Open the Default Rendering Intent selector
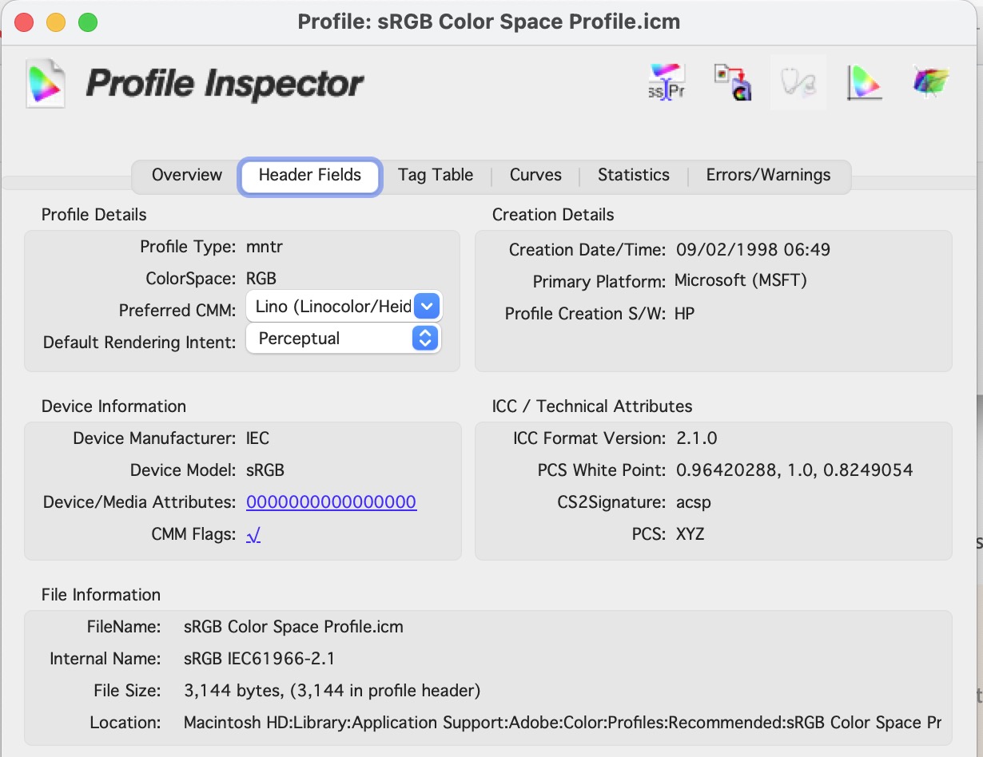Screen dimensions: 983x757 click(x=336, y=338)
